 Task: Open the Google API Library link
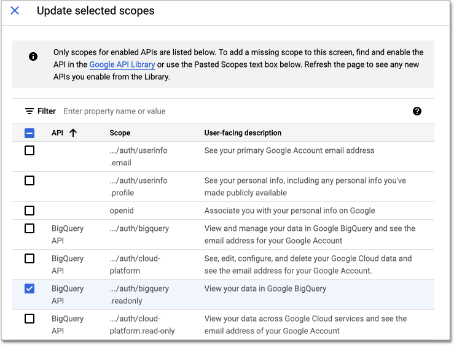[122, 64]
